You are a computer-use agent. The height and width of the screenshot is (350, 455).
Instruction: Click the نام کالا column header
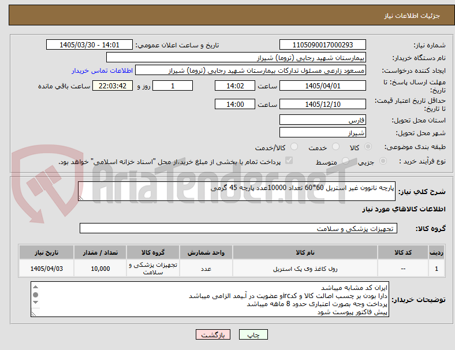coord(305,252)
